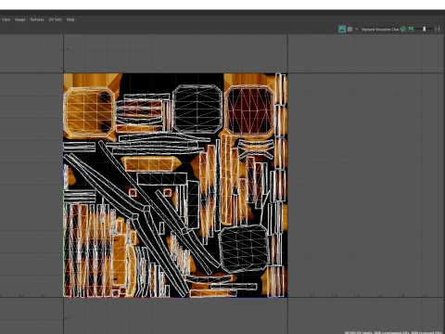Select the black-textured octagonal UV shell at top

click(x=197, y=109)
